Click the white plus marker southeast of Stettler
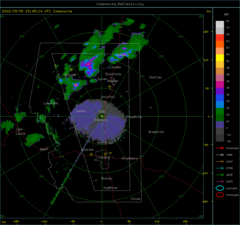The image size is (240, 225). click(151, 108)
